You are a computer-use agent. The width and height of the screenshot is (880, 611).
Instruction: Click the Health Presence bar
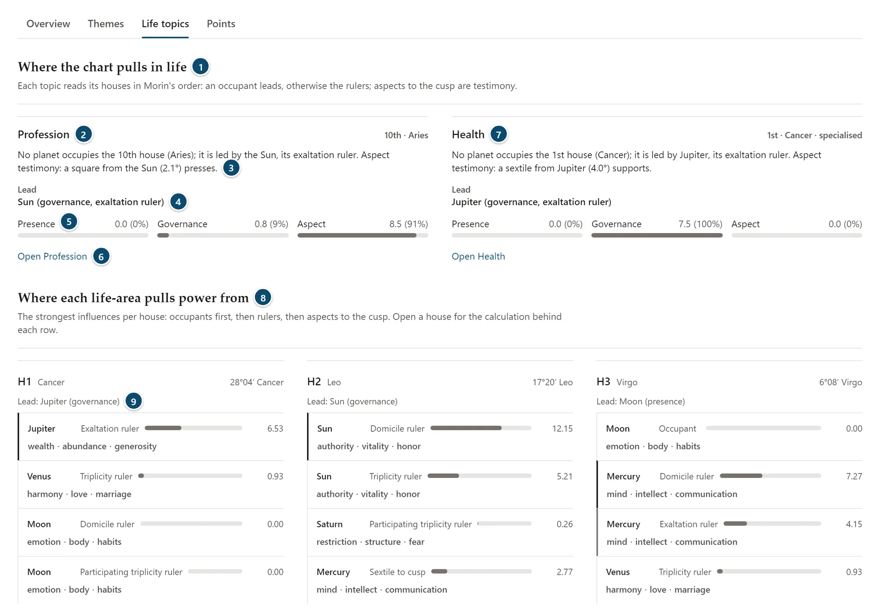click(517, 235)
